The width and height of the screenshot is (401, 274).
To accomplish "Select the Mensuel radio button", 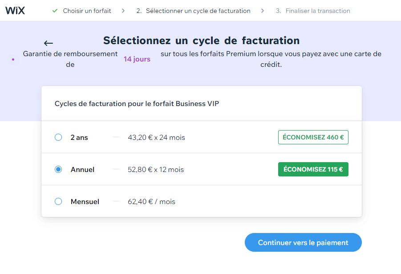I will click(x=58, y=202).
